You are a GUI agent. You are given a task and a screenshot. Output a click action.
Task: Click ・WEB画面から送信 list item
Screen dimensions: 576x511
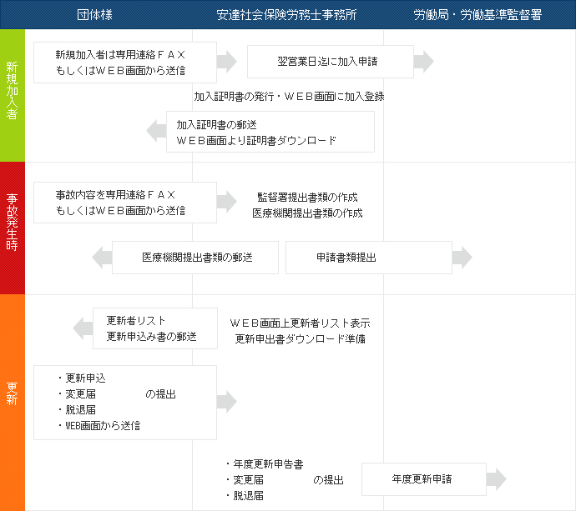pyautogui.click(x=99, y=425)
